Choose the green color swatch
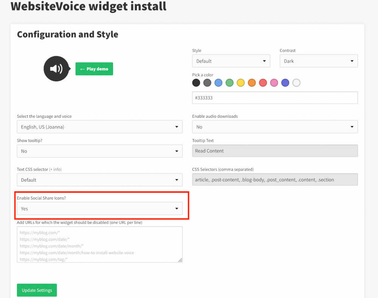The height and width of the screenshot is (298, 378). (229, 83)
